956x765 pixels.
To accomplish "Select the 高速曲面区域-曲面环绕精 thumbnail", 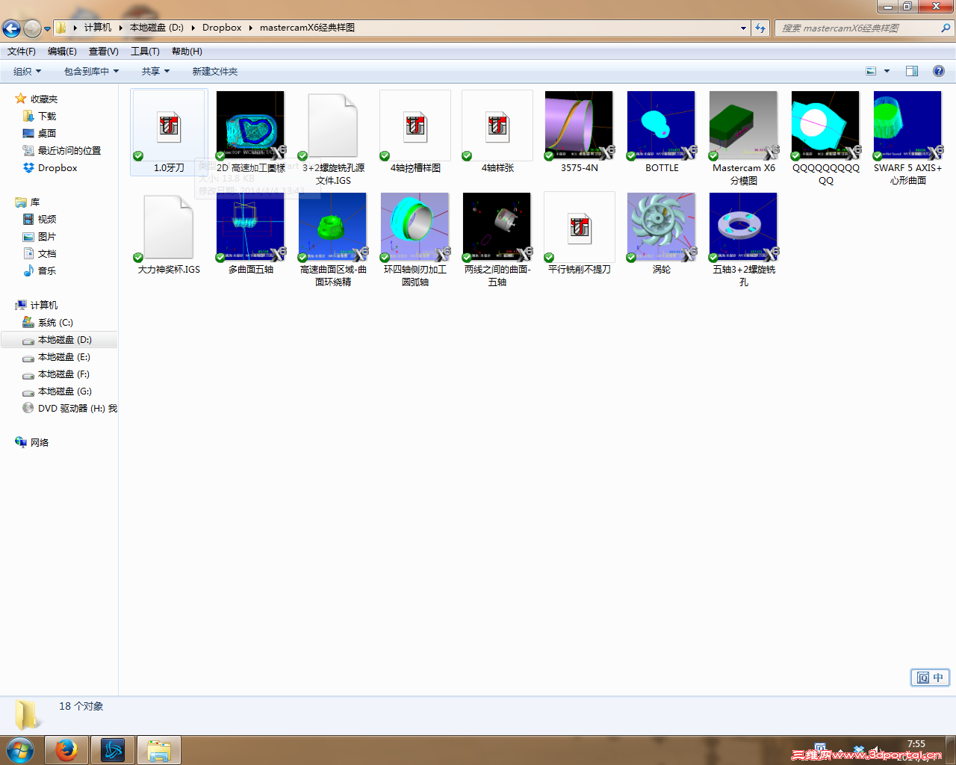I will tap(333, 227).
